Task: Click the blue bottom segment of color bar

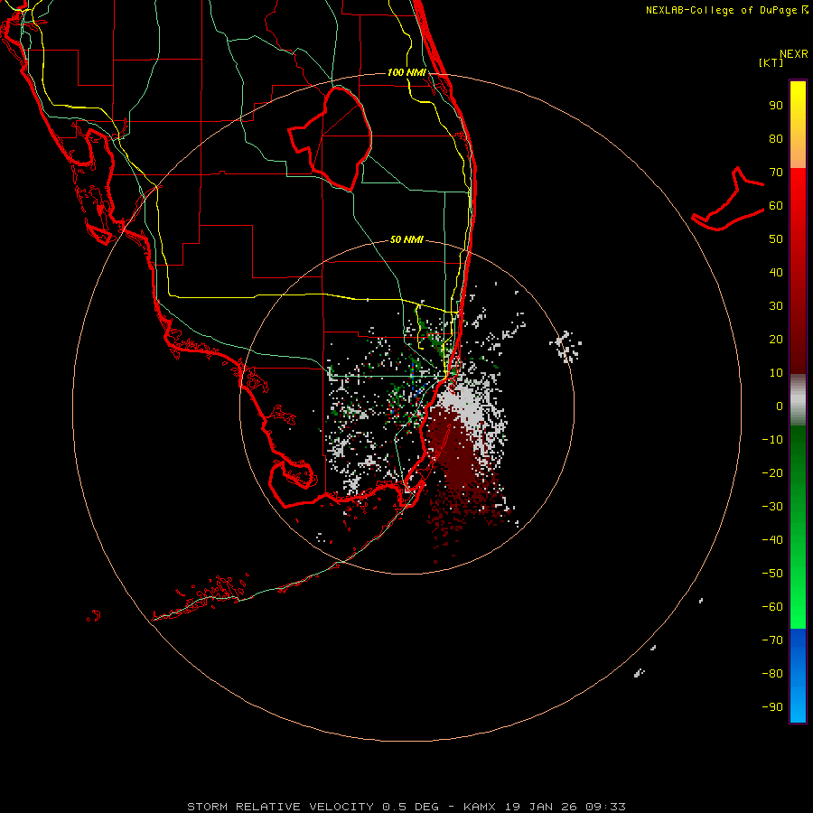Action: (798, 676)
